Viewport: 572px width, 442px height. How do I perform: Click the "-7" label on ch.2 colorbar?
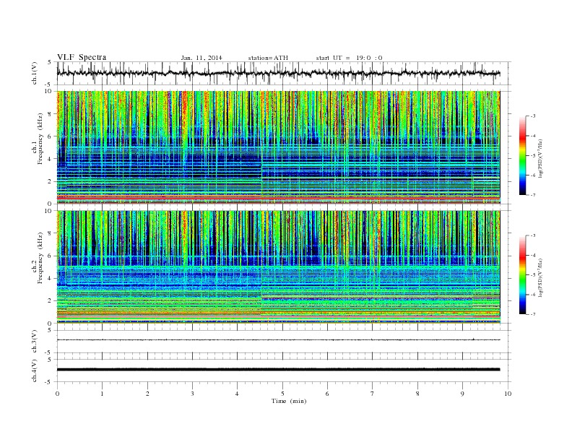(x=533, y=314)
